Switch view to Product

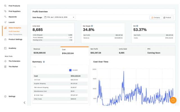coord(167,18)
